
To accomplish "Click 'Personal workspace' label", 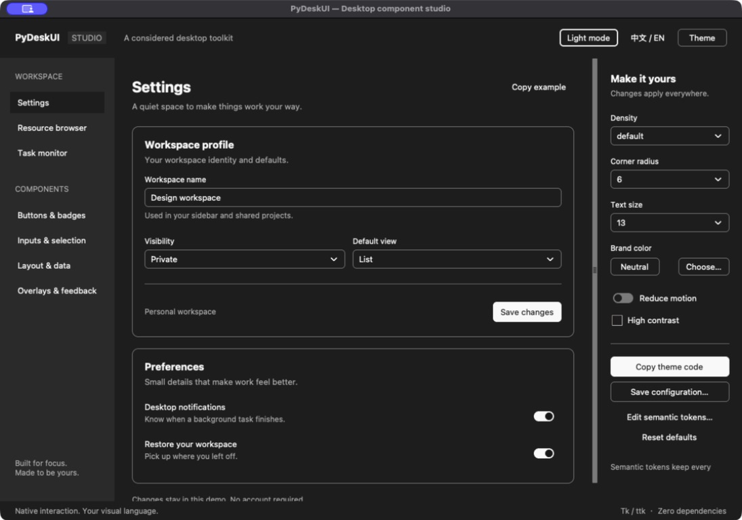I will click(180, 311).
